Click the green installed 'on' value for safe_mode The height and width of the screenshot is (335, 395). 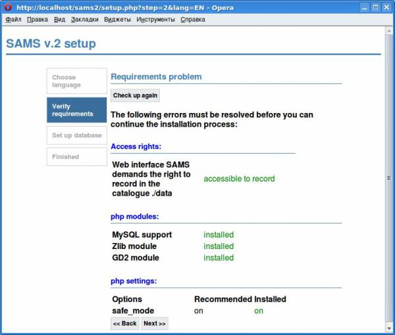click(259, 311)
